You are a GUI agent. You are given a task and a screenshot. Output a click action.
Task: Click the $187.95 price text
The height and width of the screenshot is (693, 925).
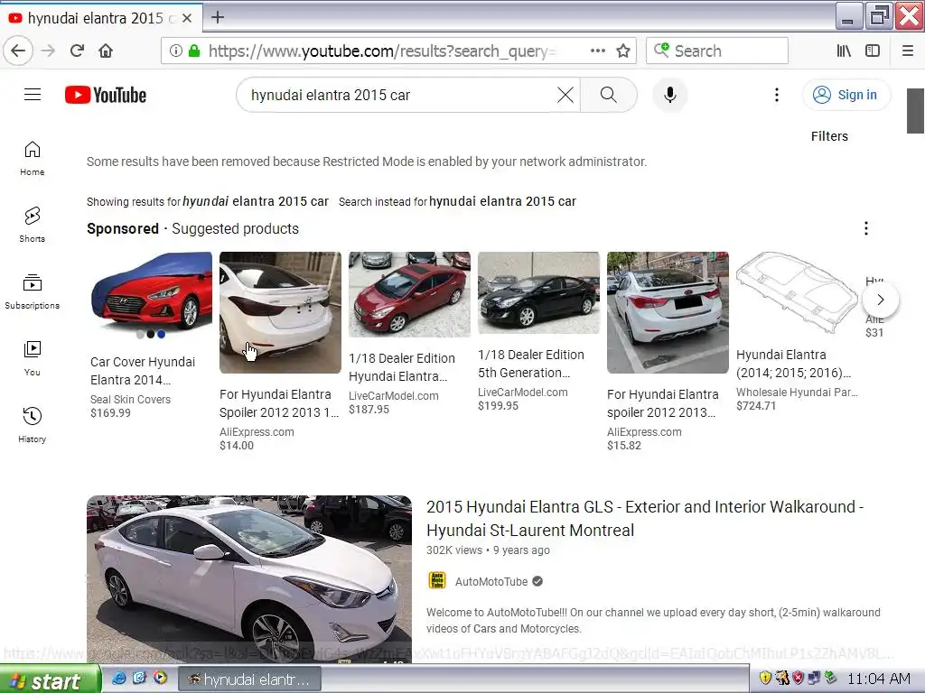tap(369, 410)
